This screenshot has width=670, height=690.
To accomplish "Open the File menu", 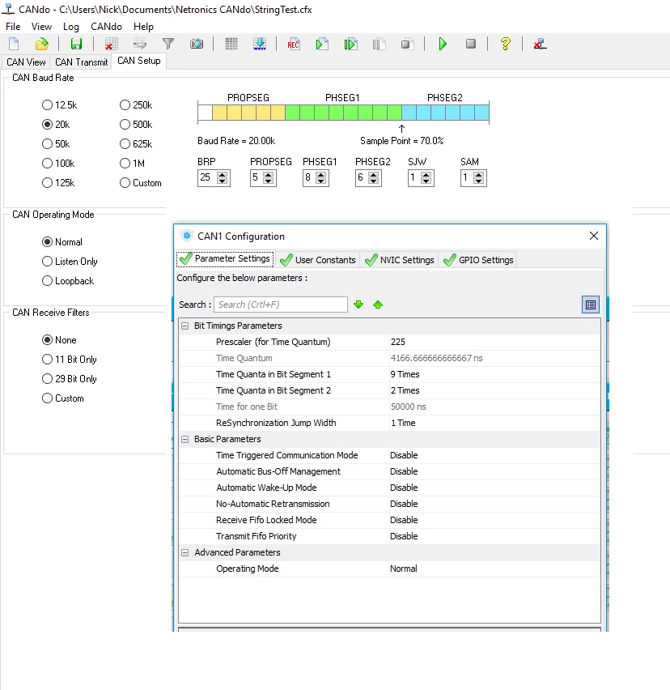I will (13, 27).
